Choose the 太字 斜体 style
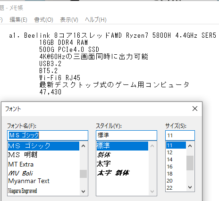This screenshot has height=201, width=219. tap(122, 173)
